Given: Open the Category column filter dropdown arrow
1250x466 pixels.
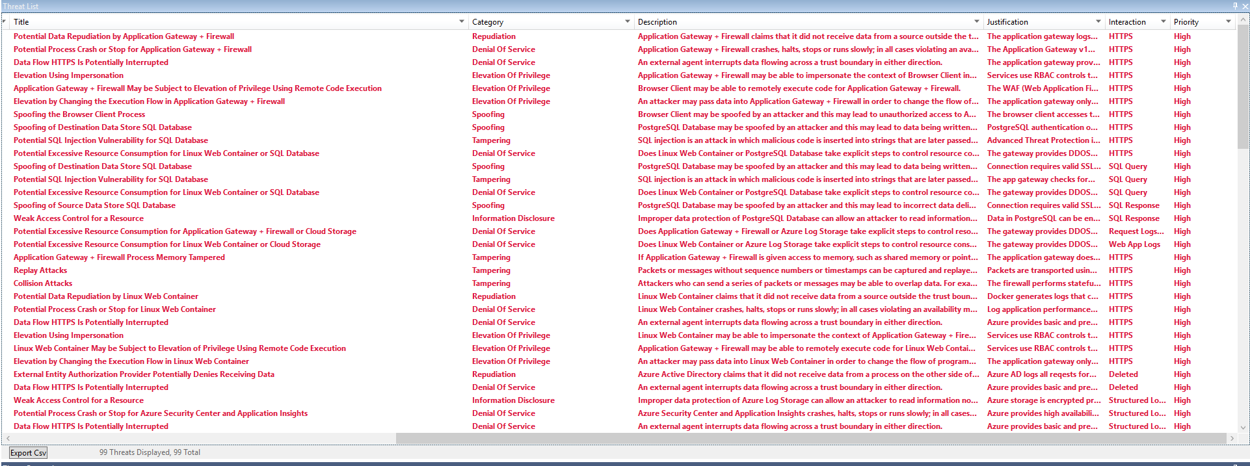Looking at the screenshot, I should tap(628, 21).
